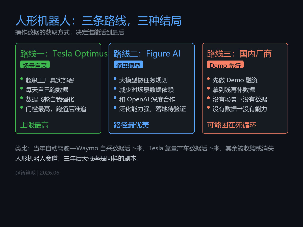This screenshot has width=303, height=227.
Task: Select the 路线二：Figure AI heading
Action: [147, 53]
